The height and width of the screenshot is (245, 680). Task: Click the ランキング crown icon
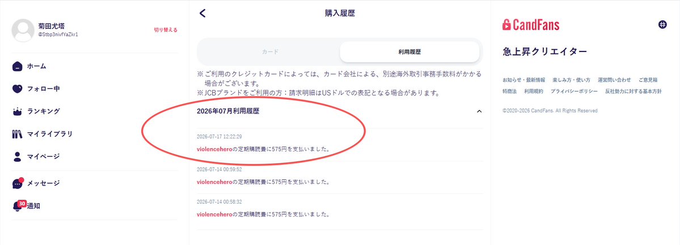pos(17,111)
